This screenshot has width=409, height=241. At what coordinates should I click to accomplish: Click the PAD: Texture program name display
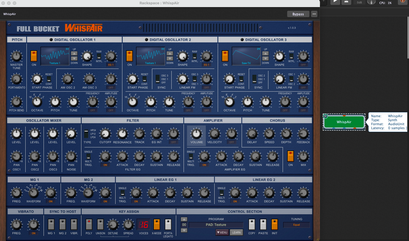coord(216,225)
